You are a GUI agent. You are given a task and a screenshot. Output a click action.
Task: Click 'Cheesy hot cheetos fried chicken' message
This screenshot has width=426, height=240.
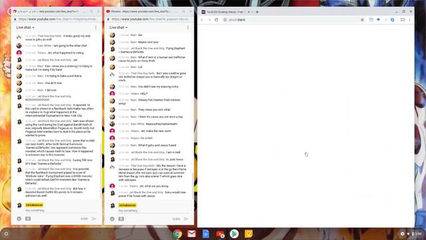tap(149, 101)
